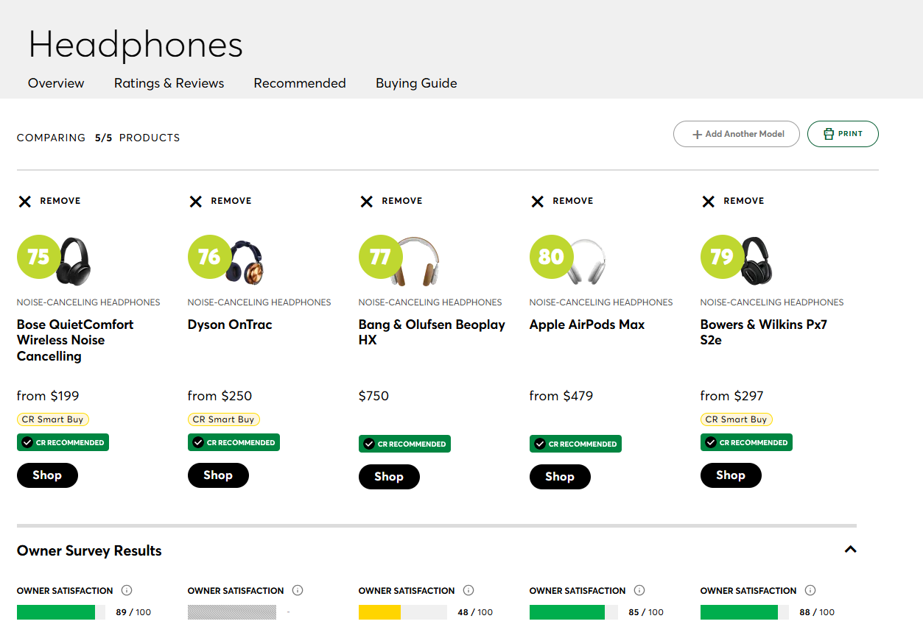Go to the Buying Guide tab
The width and height of the screenshot is (923, 638).
tap(416, 83)
